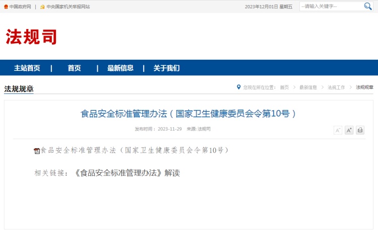The width and height of the screenshot is (378, 238).
Task: Click 首页 in the breadcrumb
Action: 284,87
